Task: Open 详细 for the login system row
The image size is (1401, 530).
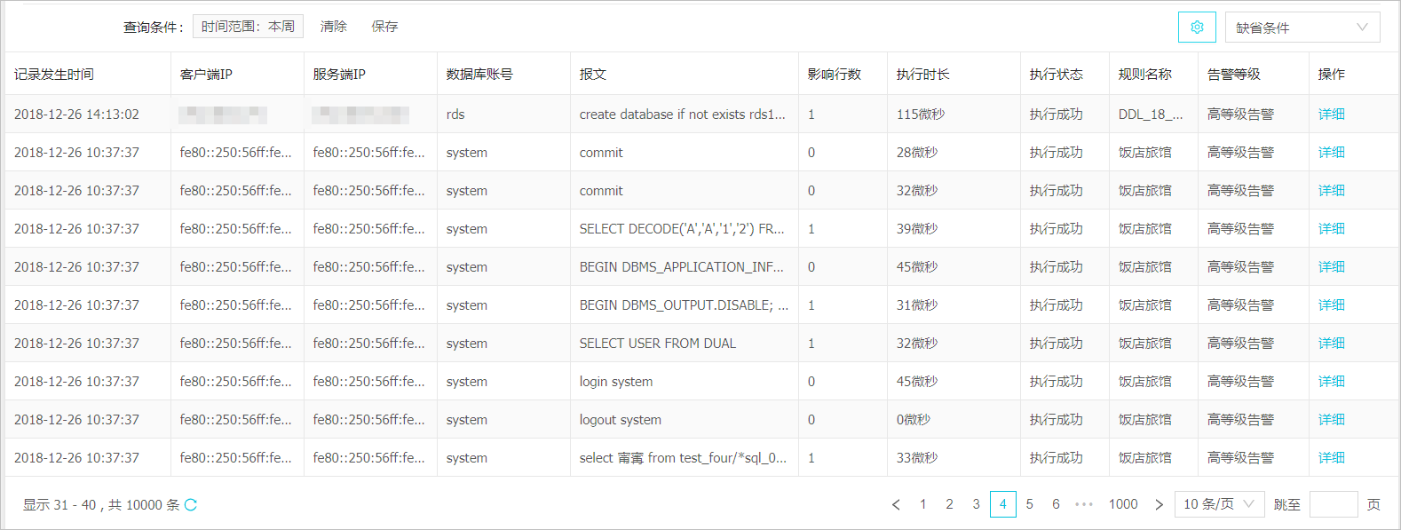Action: [x=1331, y=382]
